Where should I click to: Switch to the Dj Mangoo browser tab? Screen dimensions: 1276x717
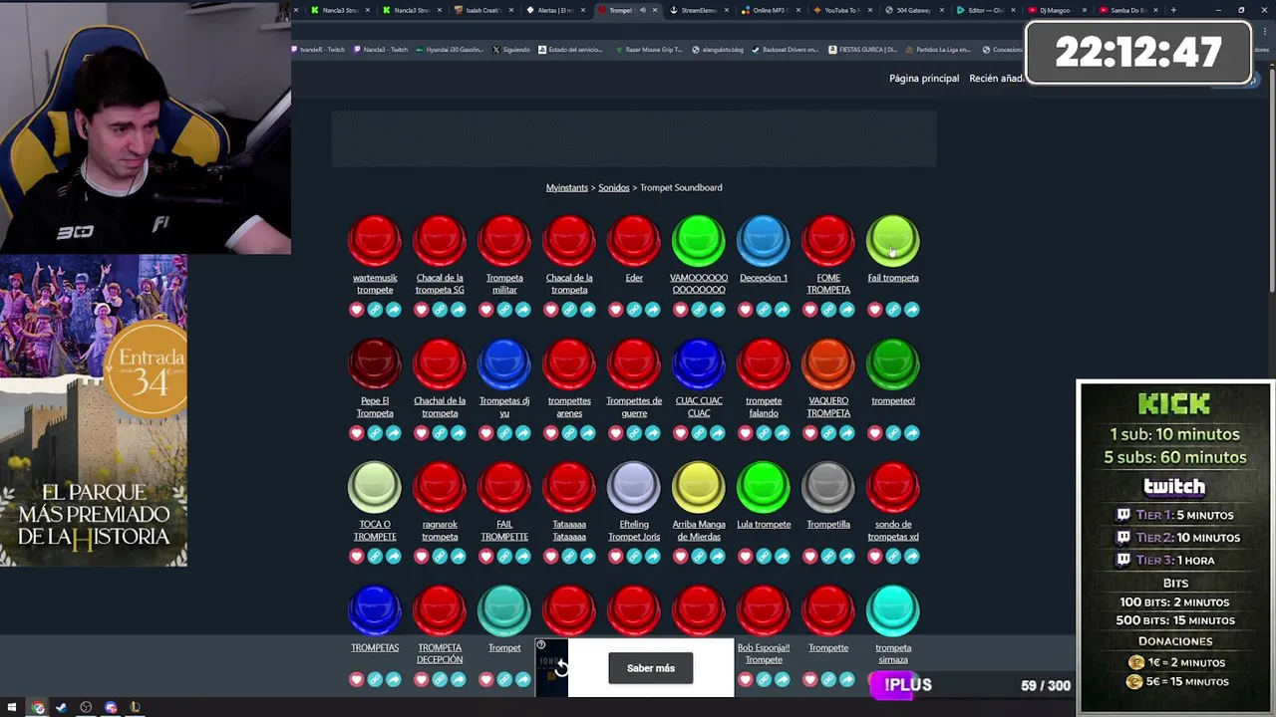tap(1055, 10)
